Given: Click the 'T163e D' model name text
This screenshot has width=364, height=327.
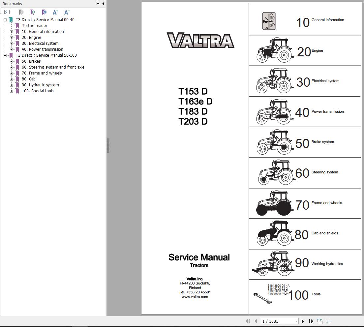Looking at the screenshot, I should [x=195, y=102].
